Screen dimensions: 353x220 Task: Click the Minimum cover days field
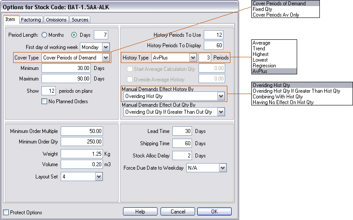tap(66, 68)
